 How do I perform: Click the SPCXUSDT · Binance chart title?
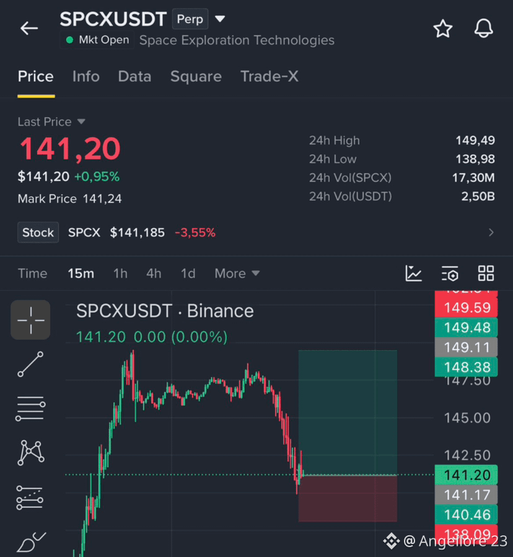click(x=165, y=311)
